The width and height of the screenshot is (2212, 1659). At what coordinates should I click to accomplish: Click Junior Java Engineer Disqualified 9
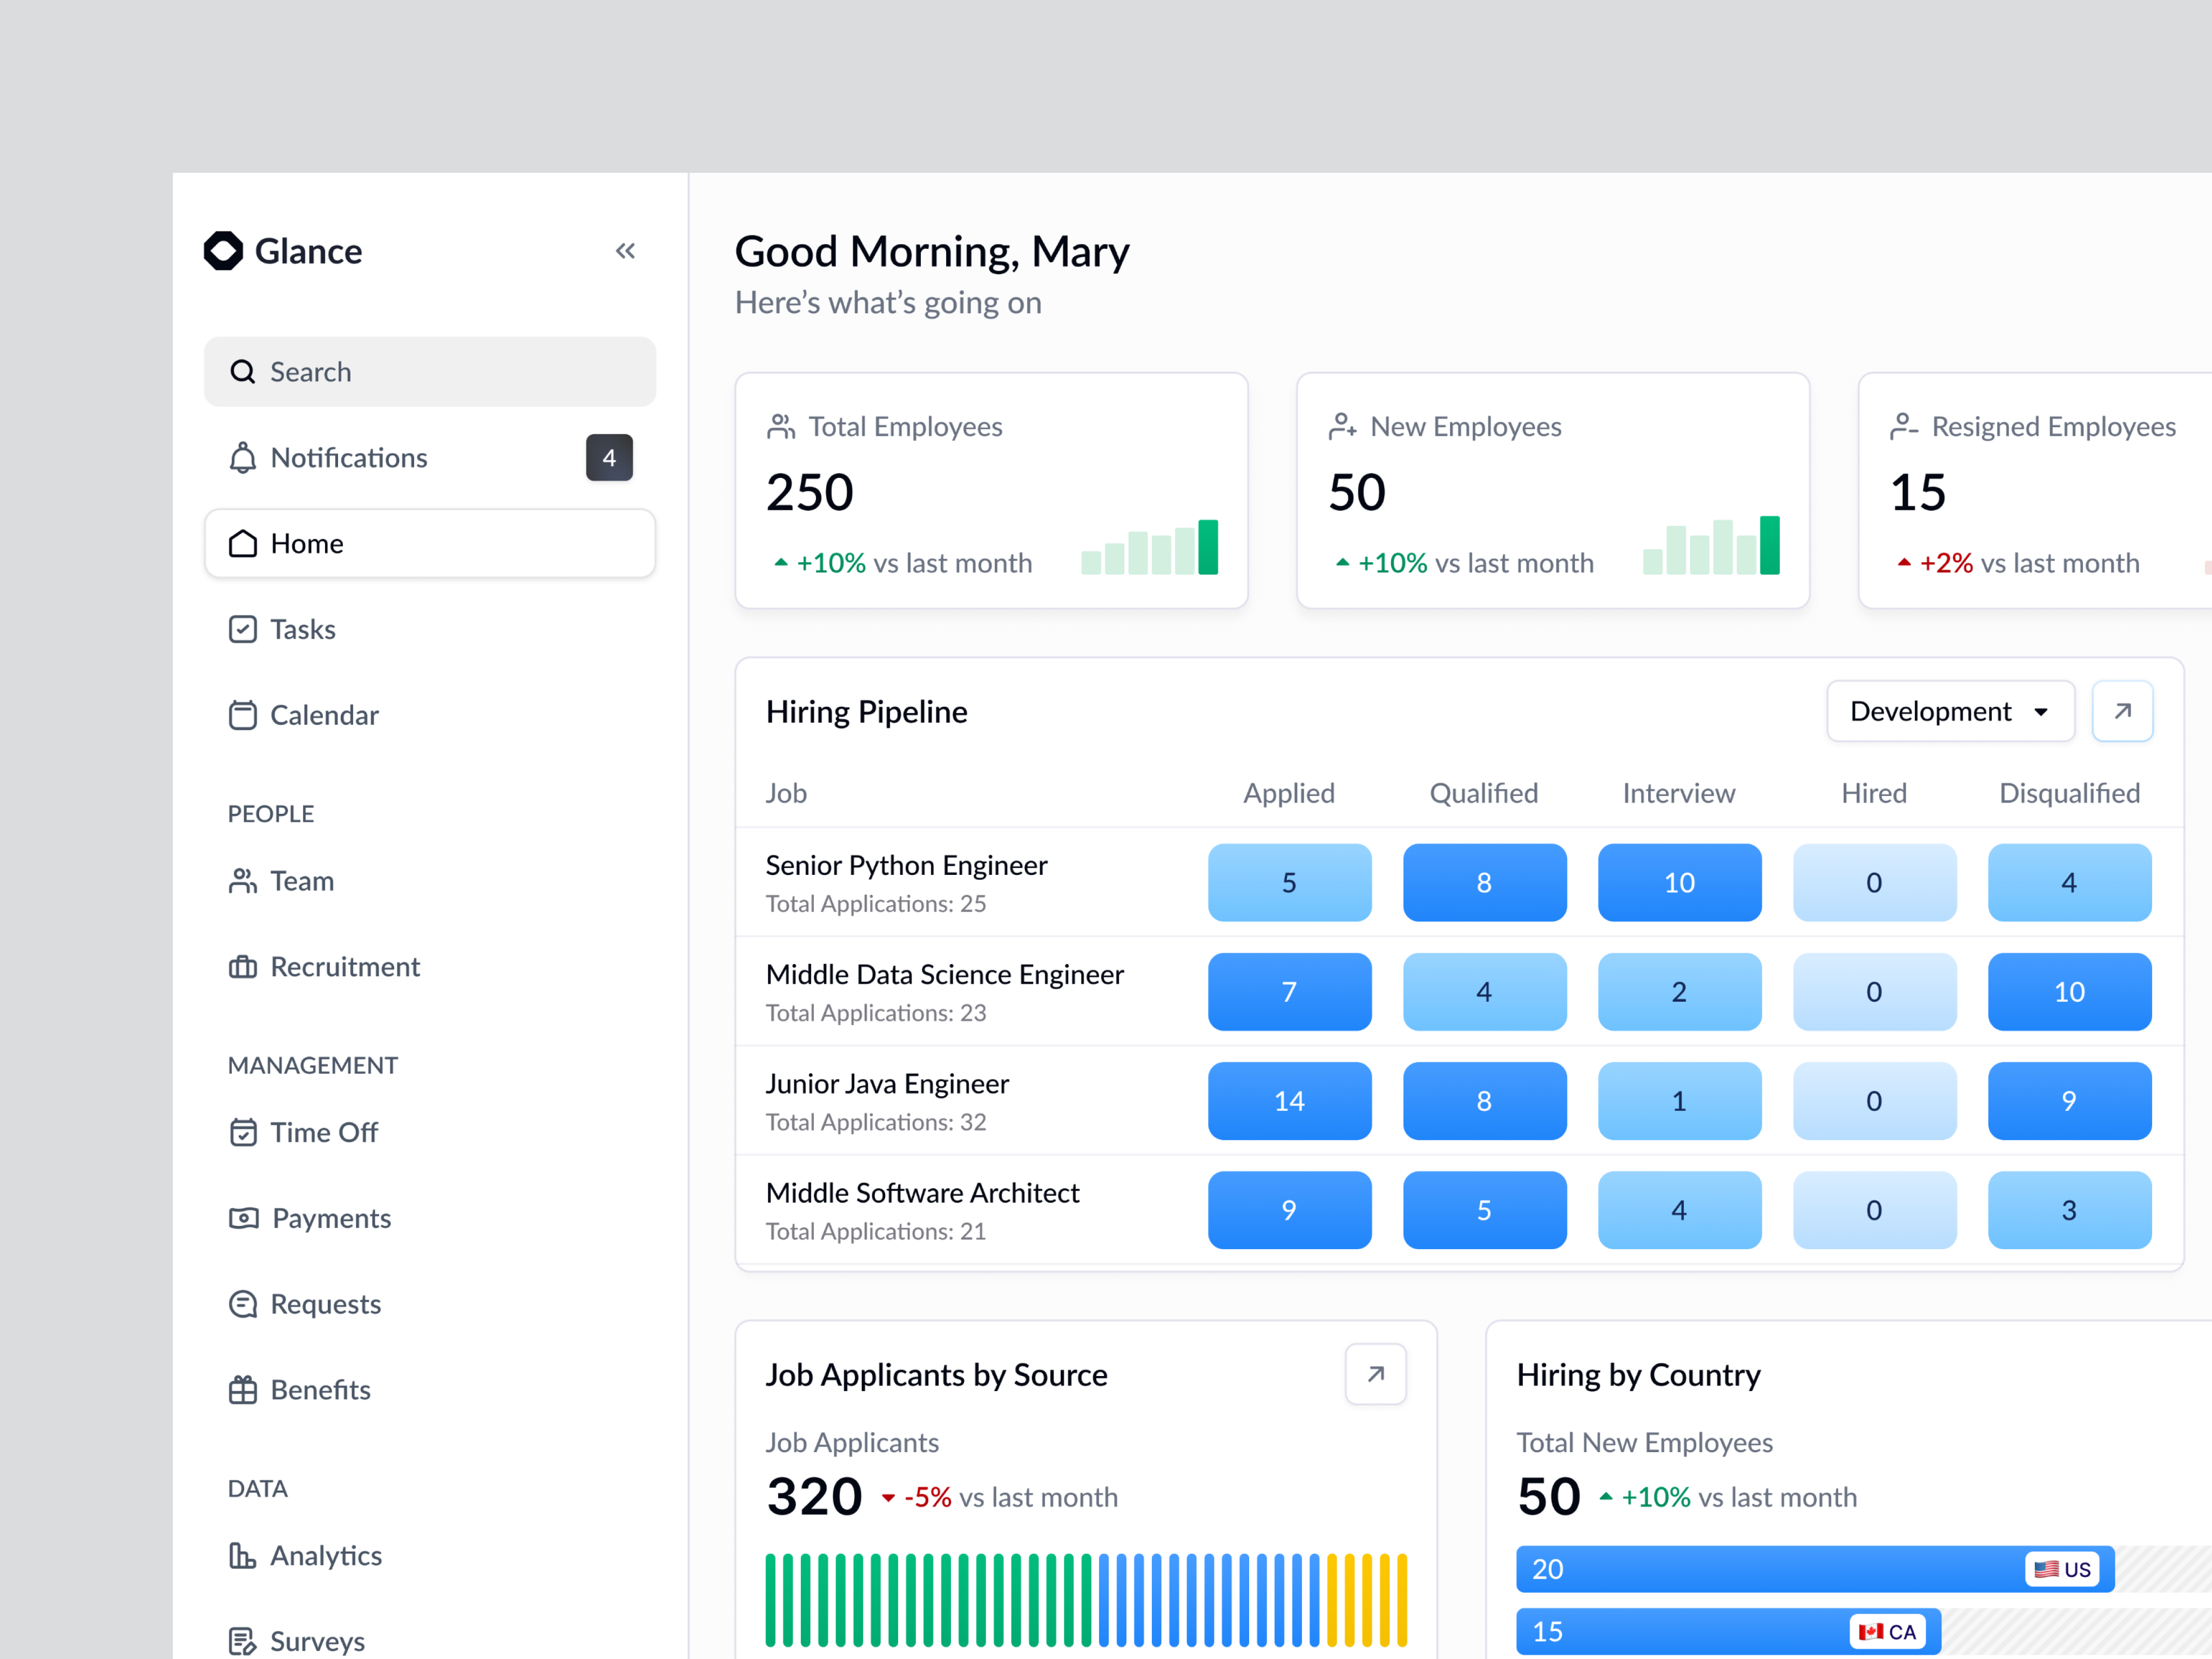[2069, 1101]
